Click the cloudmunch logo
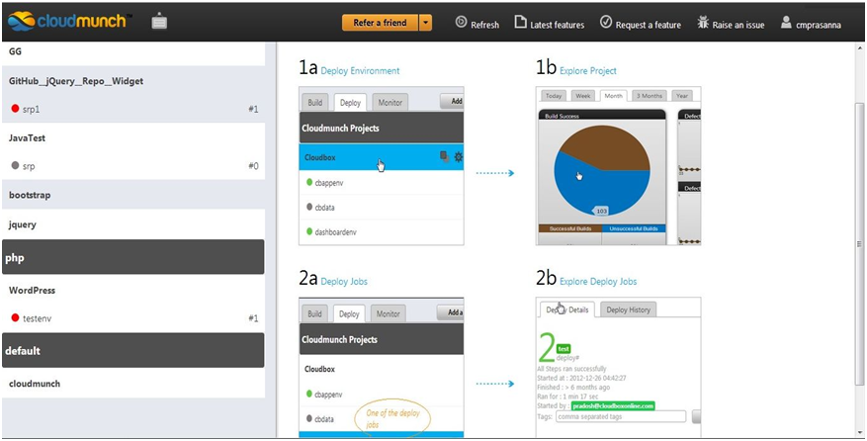The width and height of the screenshot is (867, 441). tap(69, 21)
